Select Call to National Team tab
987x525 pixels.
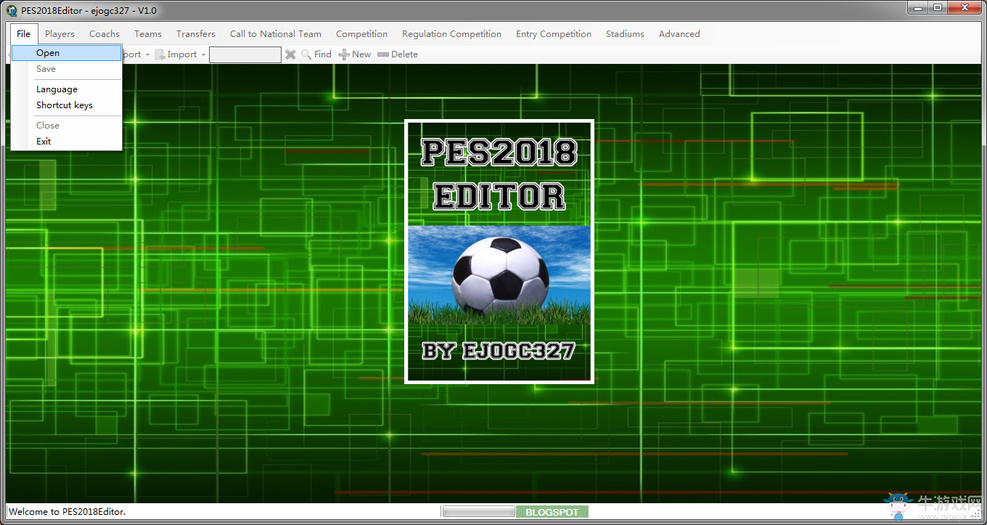point(276,33)
